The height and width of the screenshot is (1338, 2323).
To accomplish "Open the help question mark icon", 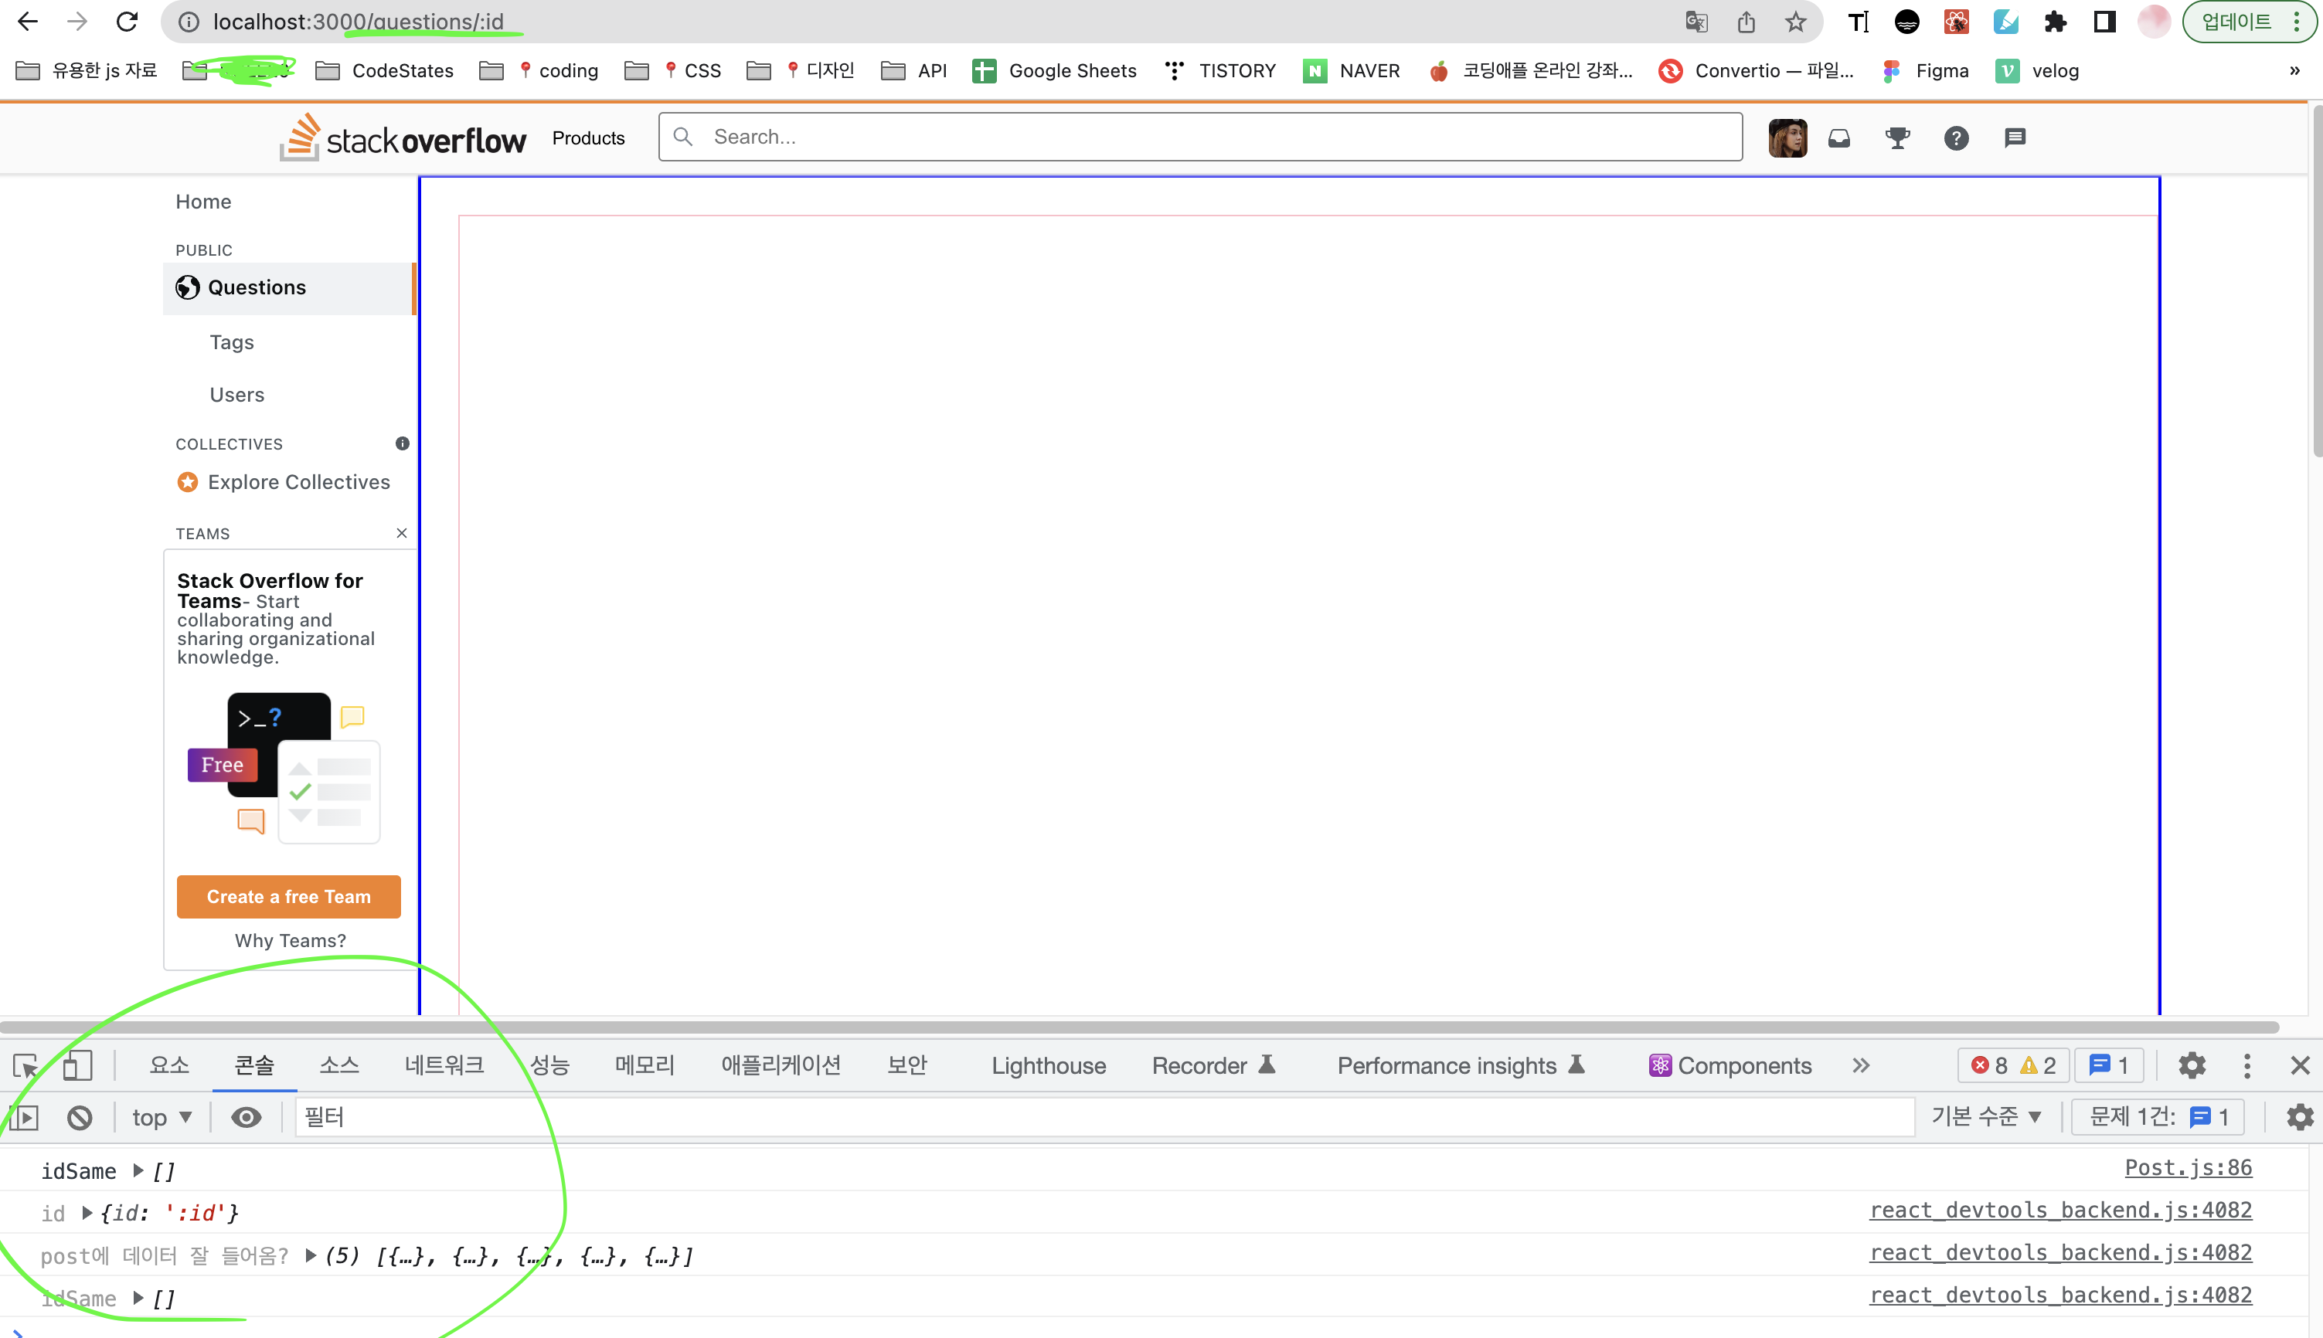I will click(1956, 138).
